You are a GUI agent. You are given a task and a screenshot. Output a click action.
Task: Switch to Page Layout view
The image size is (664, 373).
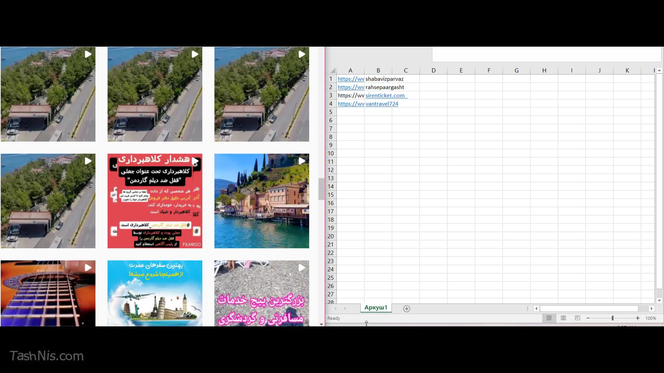(563, 318)
